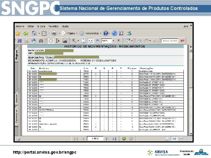Open Print options dropdown arrow
This screenshot has height=158, width=211.
point(59,33)
